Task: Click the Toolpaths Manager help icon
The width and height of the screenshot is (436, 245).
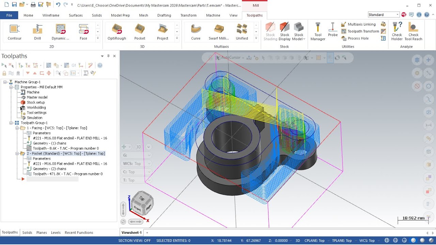Action: coord(100,65)
